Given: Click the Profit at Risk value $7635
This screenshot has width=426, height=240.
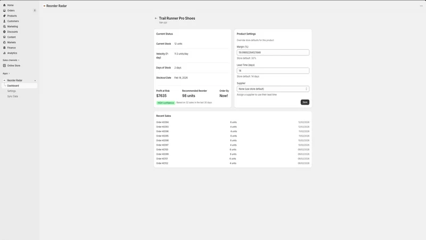Looking at the screenshot, I should coord(161,96).
